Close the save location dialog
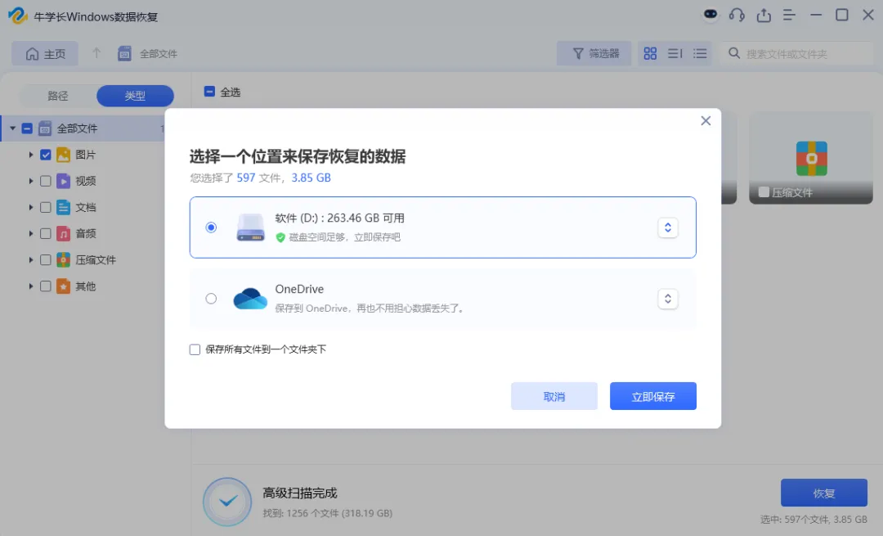883x536 pixels. coord(706,120)
